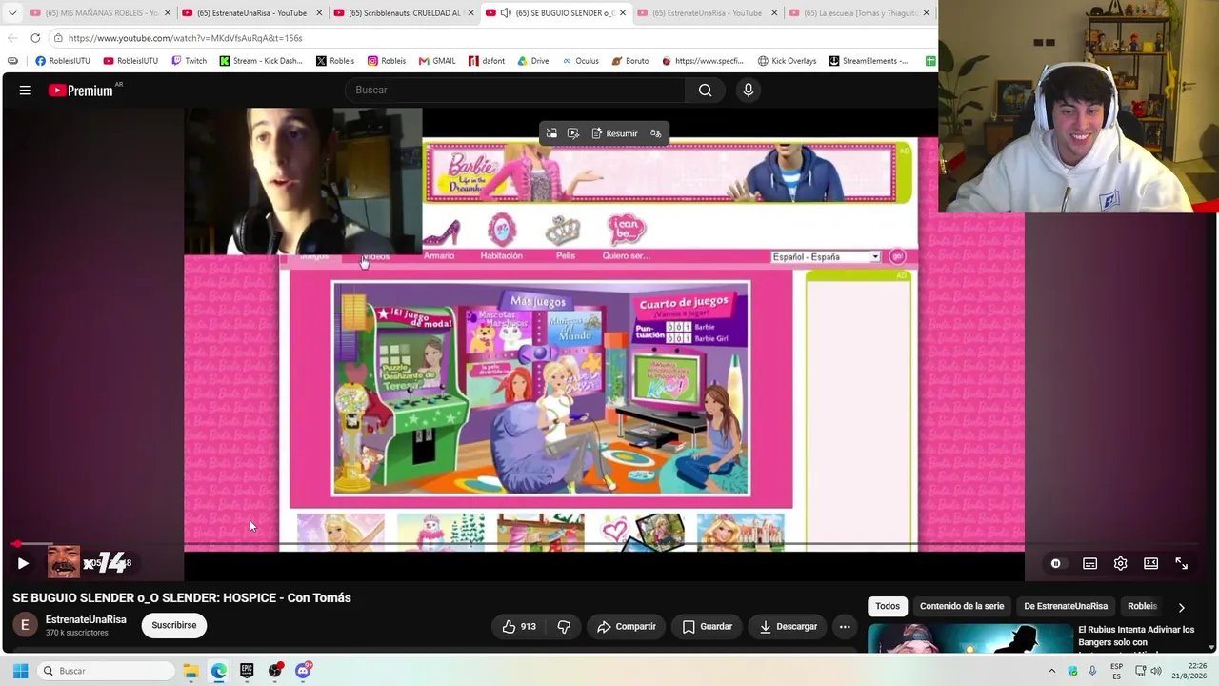Select the Todos filter chip
Viewport: 1219px width, 686px height.
tap(888, 606)
